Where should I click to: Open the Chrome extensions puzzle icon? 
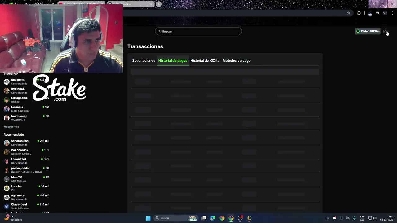point(359,13)
